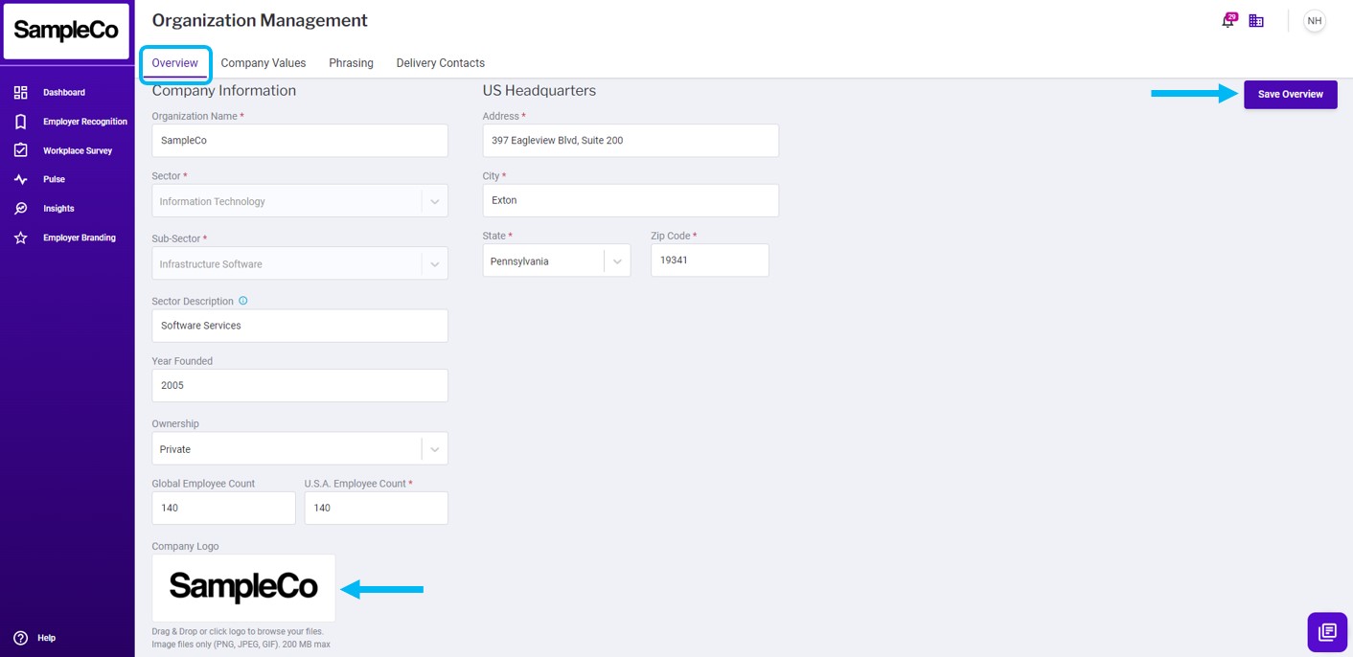The image size is (1353, 657).
Task: Open the Sector dropdown arrow
Action: (434, 201)
